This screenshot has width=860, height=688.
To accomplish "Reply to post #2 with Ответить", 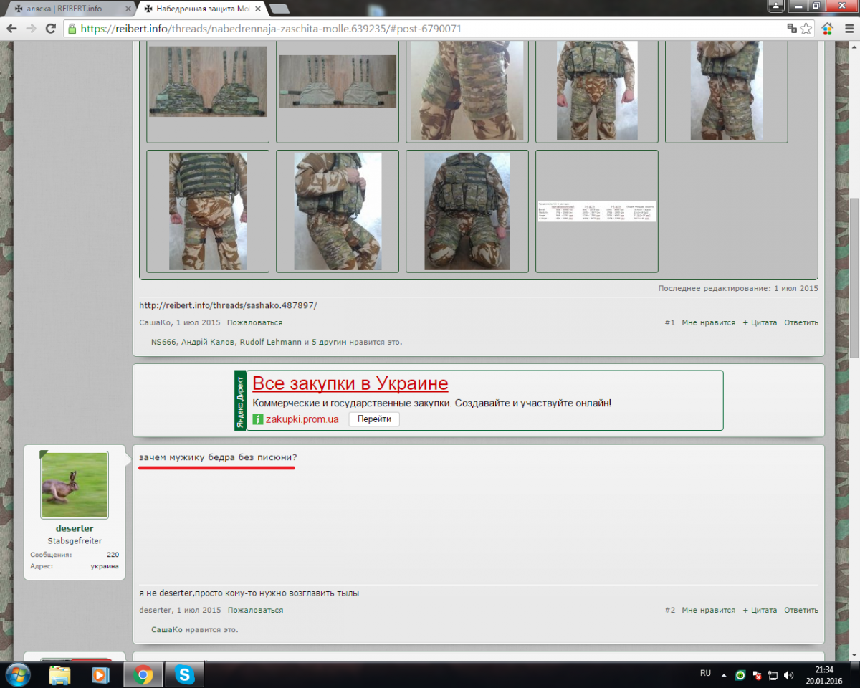I will pos(801,611).
